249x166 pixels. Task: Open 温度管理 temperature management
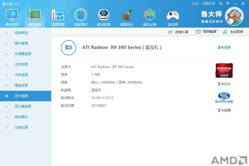tap(58, 17)
